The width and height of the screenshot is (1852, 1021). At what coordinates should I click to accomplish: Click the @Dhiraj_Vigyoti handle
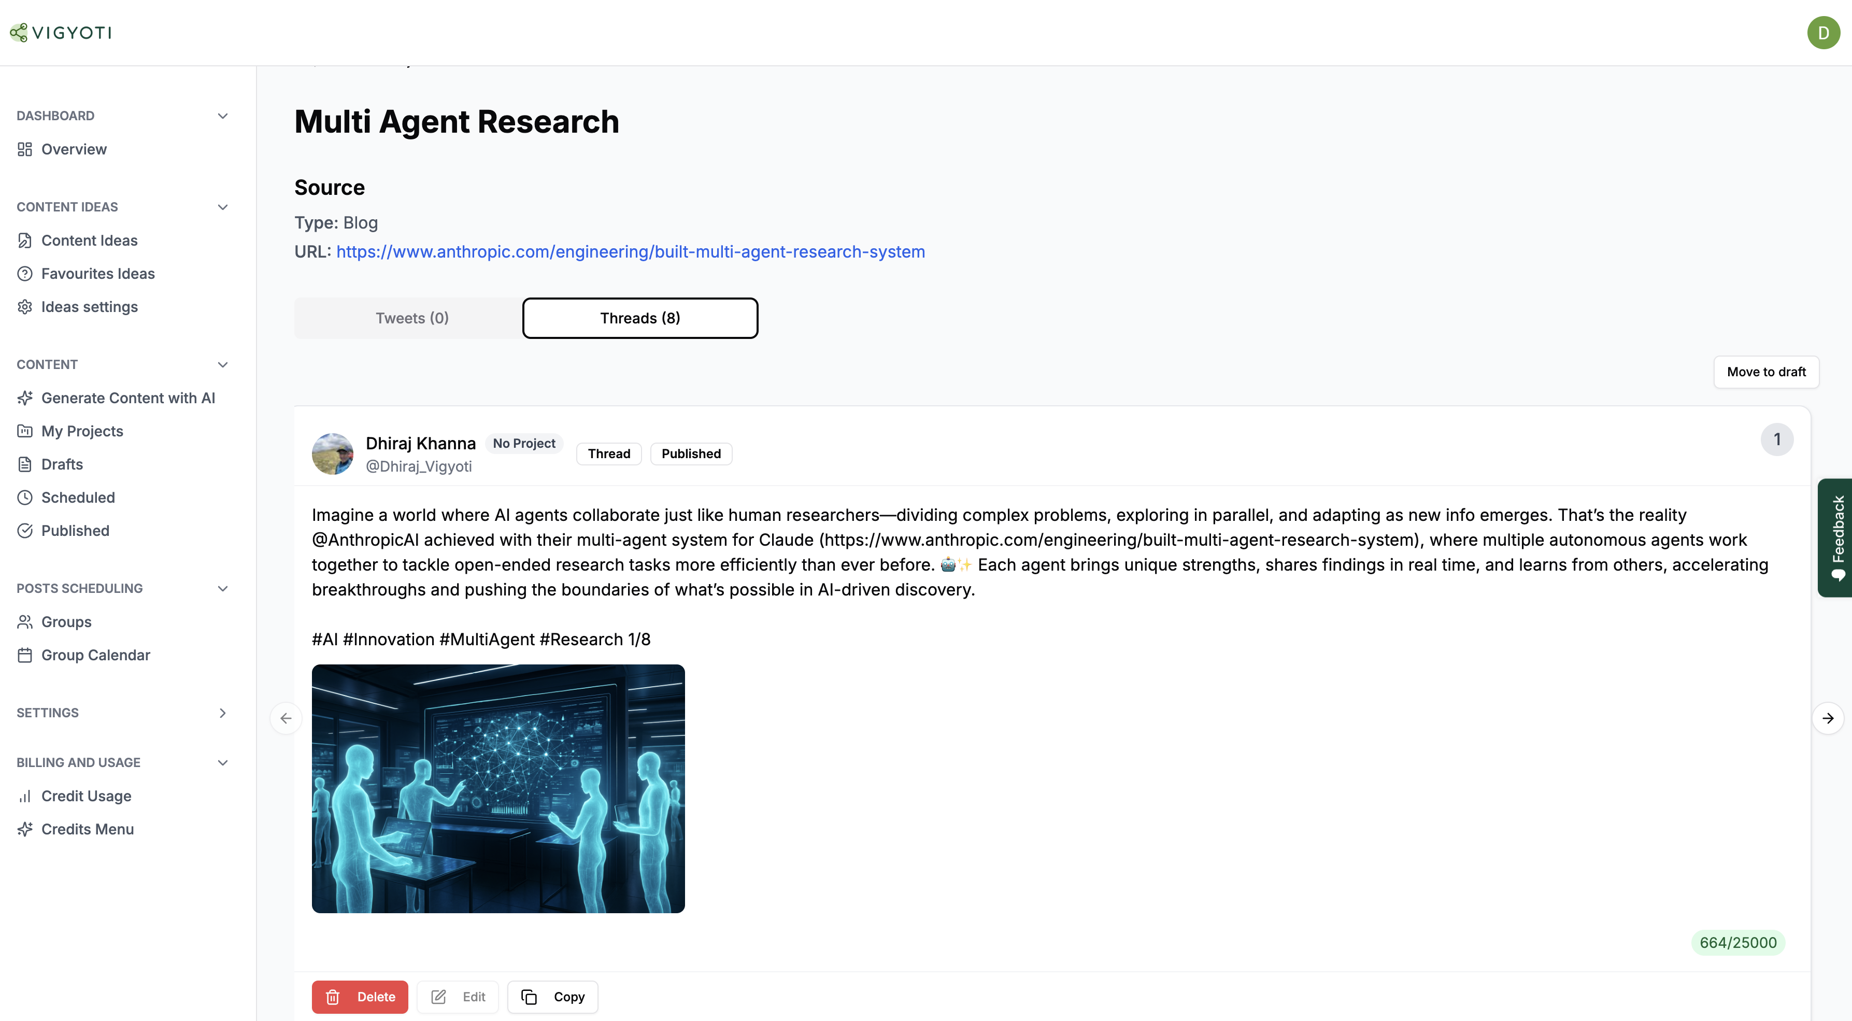419,466
